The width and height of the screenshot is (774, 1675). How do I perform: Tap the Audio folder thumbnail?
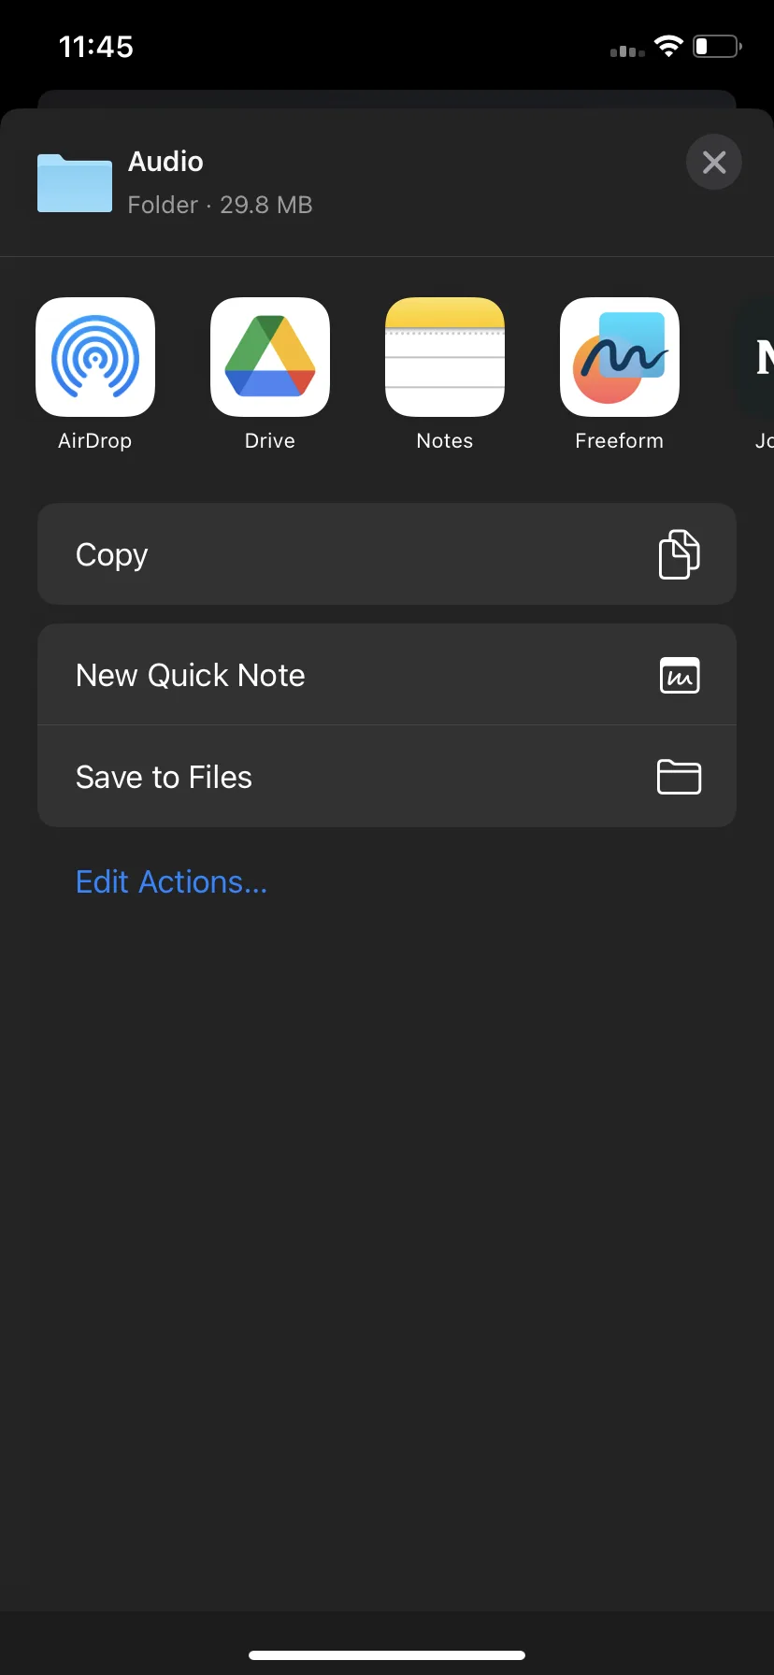click(x=75, y=183)
